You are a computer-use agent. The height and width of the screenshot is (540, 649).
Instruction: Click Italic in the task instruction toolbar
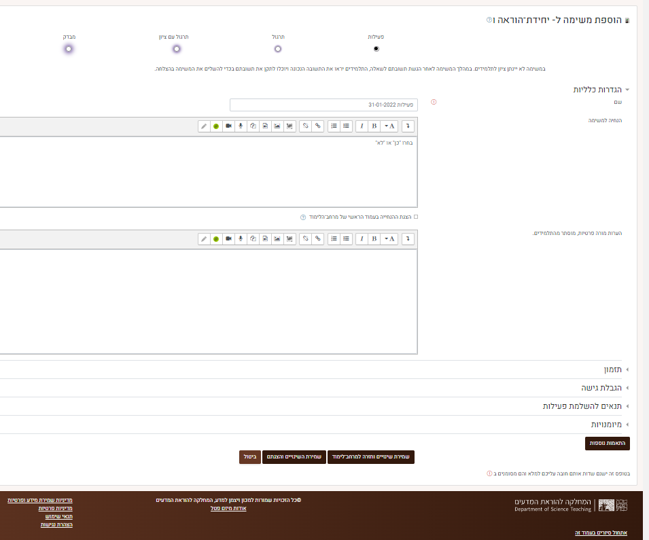coord(362,126)
